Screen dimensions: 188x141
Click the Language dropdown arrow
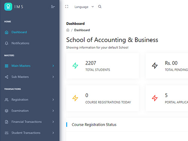[92, 7]
